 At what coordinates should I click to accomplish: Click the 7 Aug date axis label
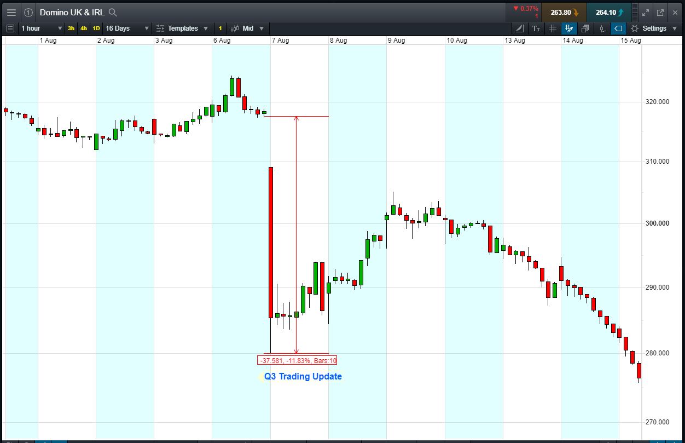click(280, 41)
